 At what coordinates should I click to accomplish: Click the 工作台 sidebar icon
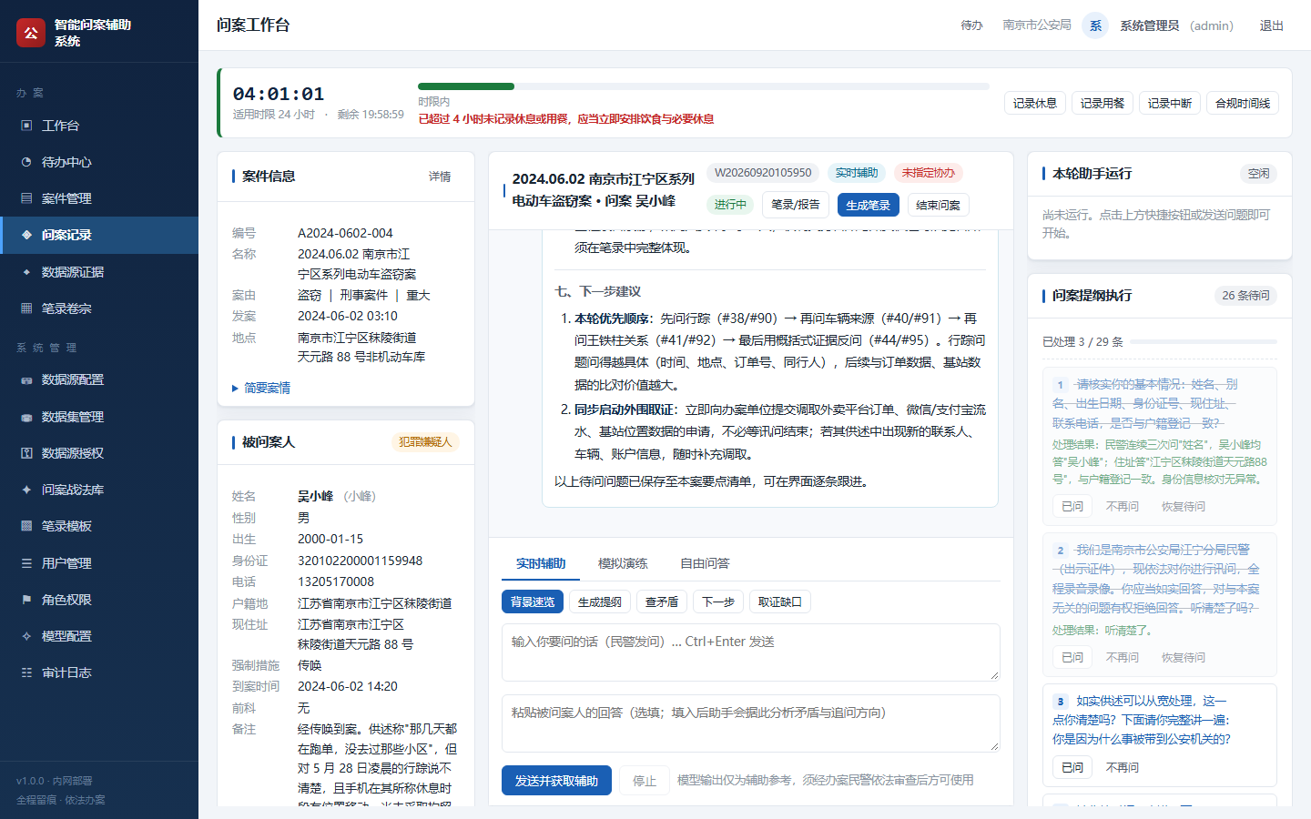click(26, 126)
